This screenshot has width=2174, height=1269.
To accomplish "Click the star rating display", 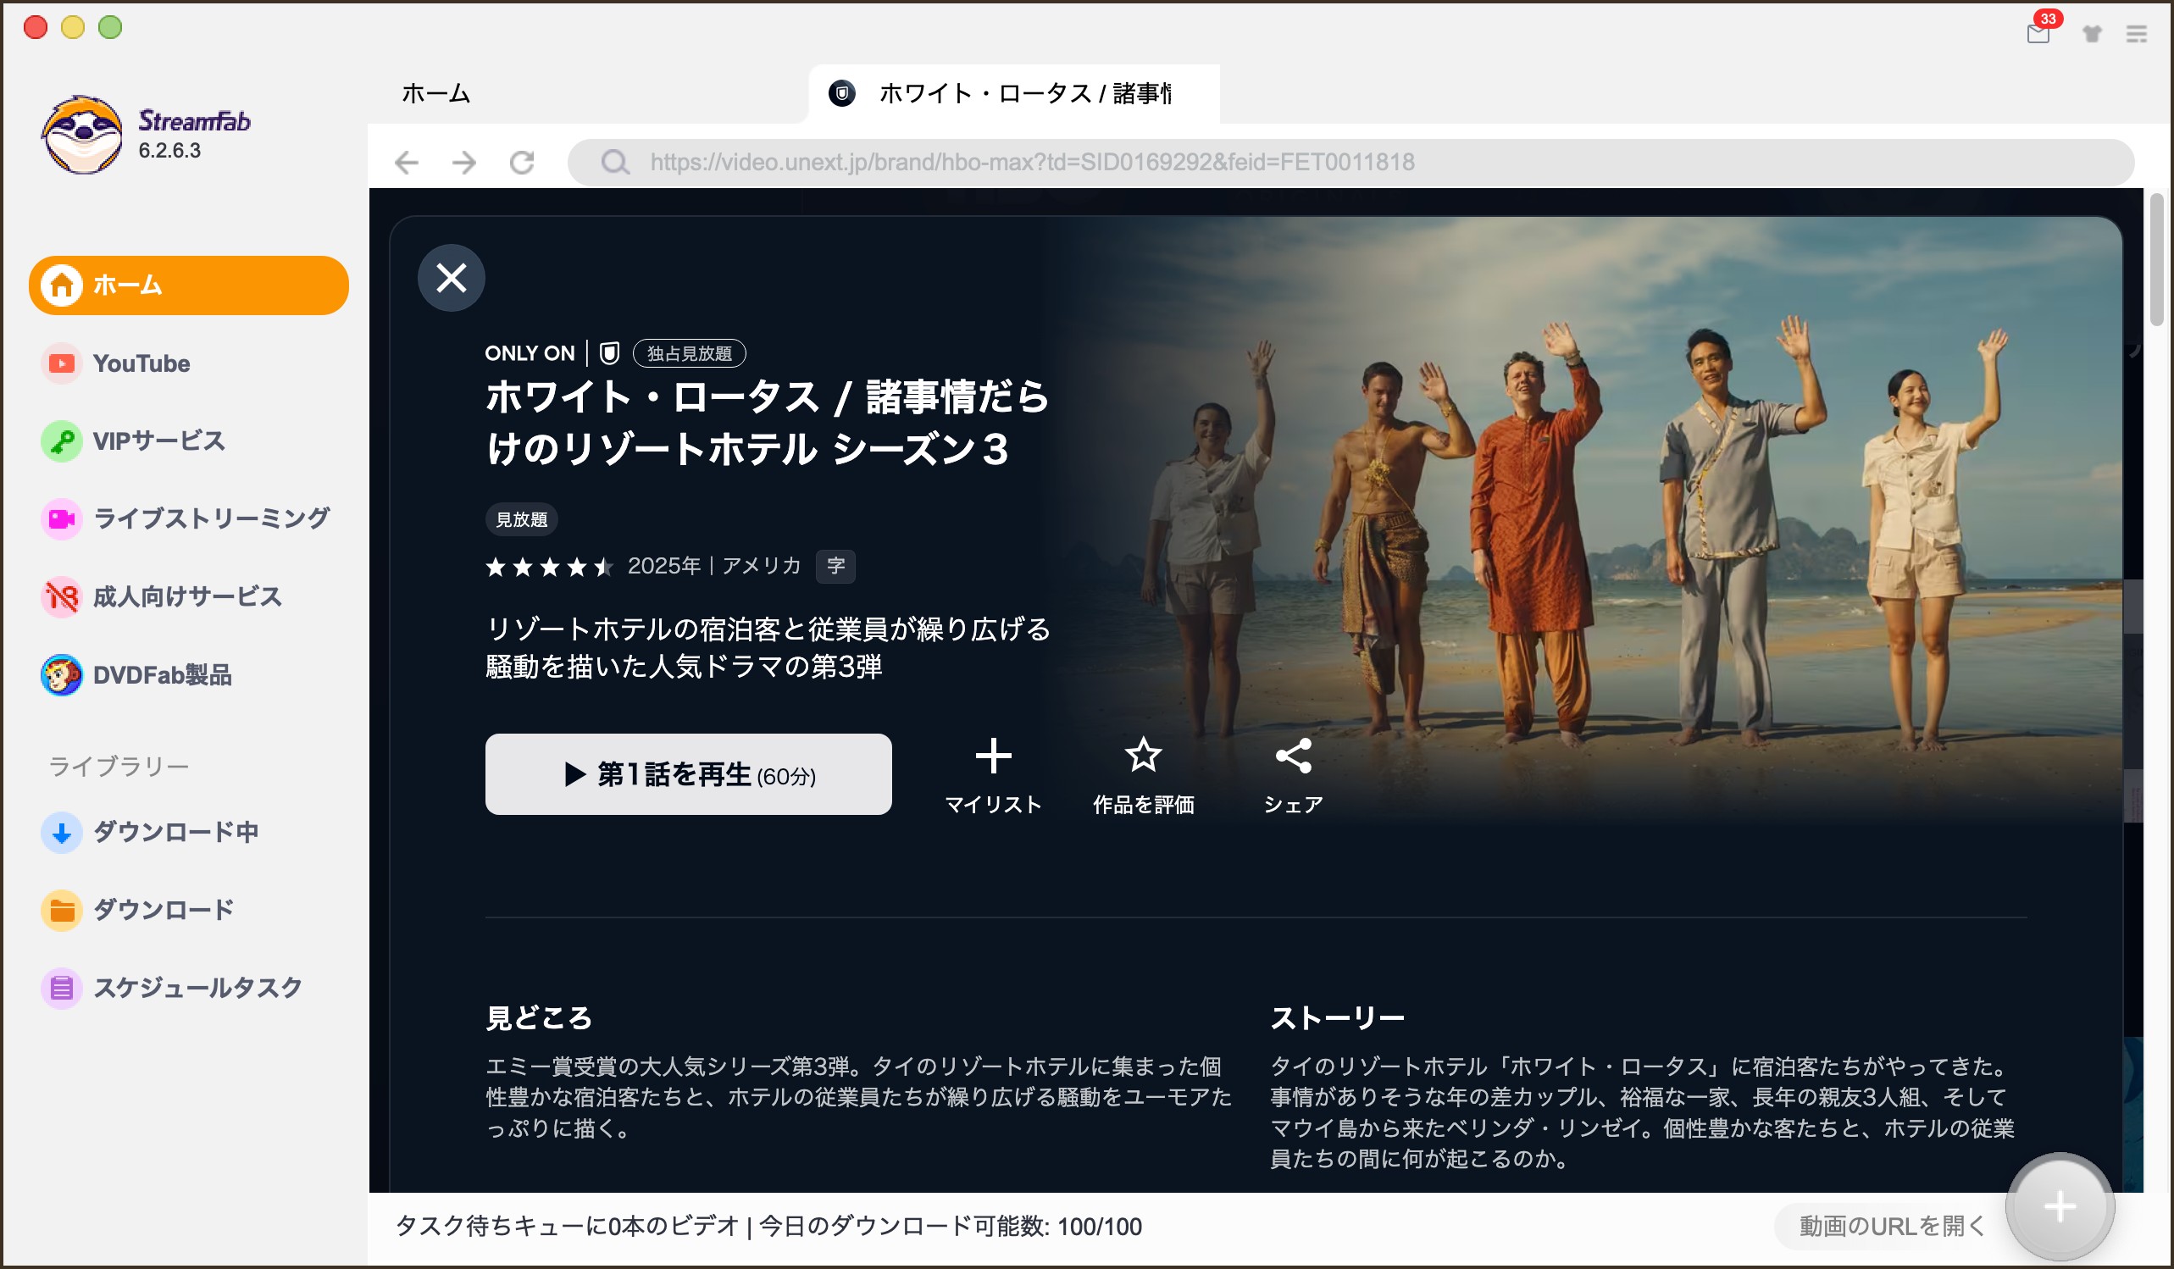I will (x=550, y=567).
